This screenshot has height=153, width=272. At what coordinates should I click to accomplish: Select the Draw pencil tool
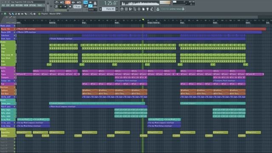[x=10, y=14]
